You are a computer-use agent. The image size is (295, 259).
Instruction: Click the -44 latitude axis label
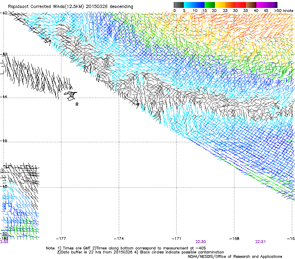click(4, 96)
